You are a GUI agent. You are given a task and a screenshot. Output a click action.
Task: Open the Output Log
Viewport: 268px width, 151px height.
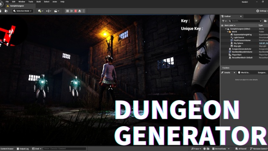(23, 149)
